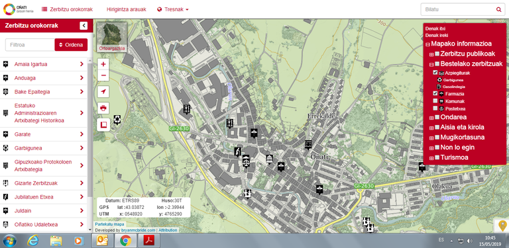This screenshot has height=248, width=509.
Task: Click the Ordena sort button
Action: click(71, 45)
